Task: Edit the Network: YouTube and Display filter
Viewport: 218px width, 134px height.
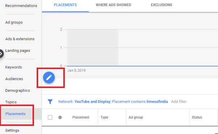Action: (84, 102)
